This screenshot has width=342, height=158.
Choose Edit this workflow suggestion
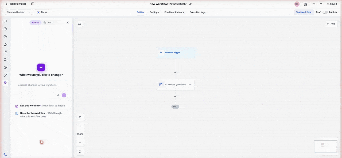click(40, 106)
